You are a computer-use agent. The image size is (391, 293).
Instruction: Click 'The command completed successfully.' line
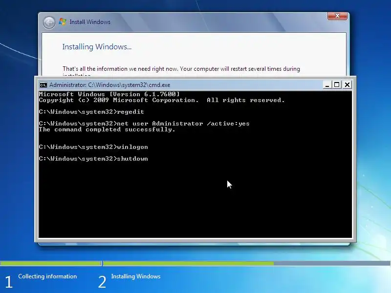point(107,129)
